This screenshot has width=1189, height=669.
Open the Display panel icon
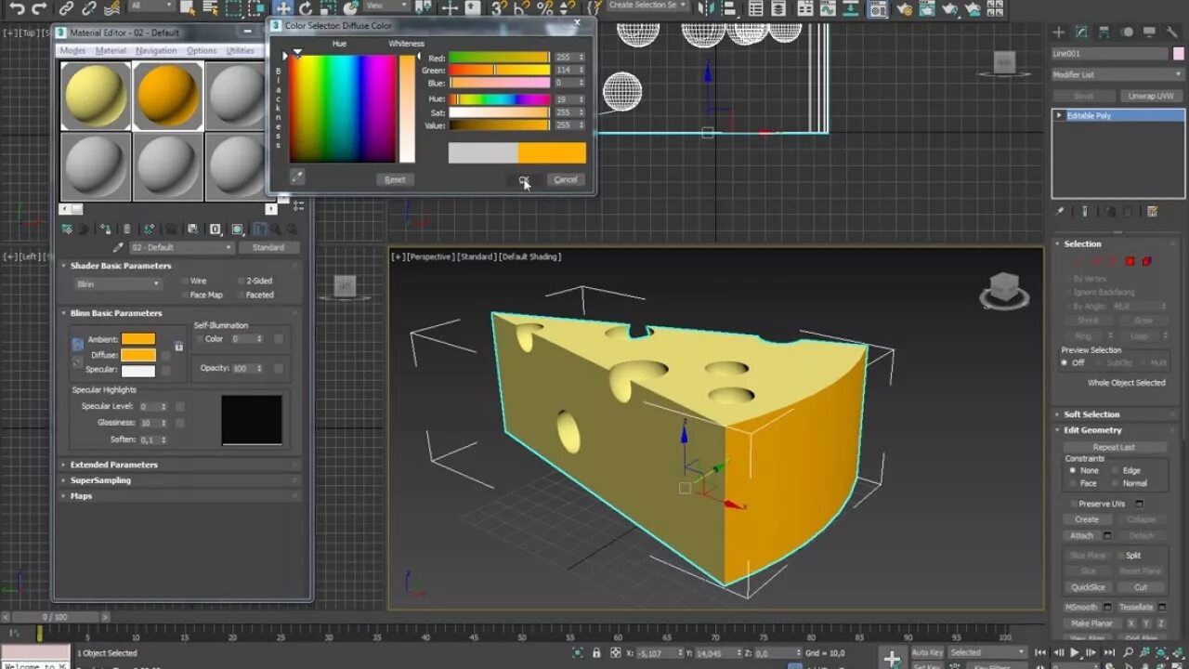pos(1149,32)
